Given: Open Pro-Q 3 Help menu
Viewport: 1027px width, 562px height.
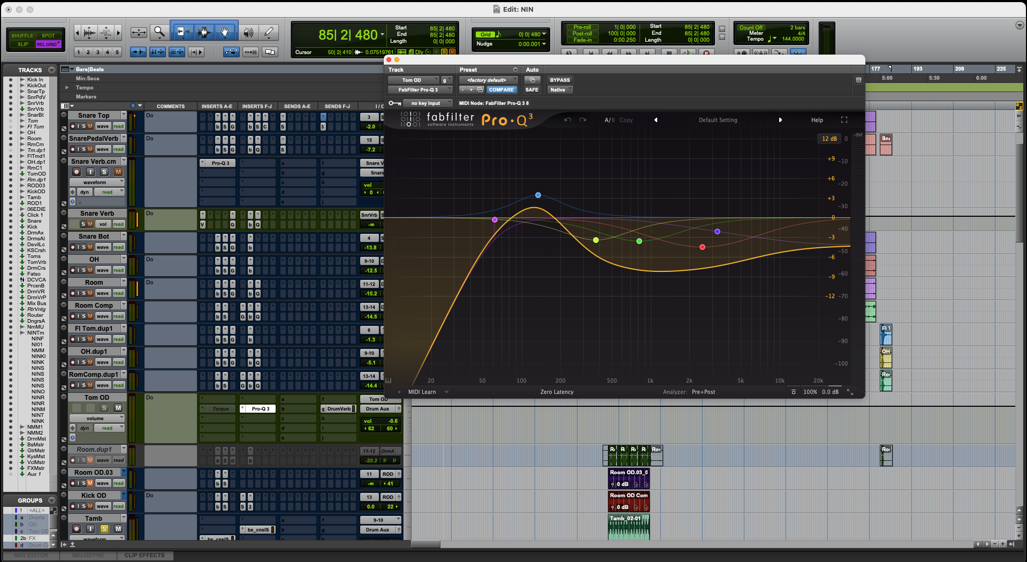Looking at the screenshot, I should [817, 120].
